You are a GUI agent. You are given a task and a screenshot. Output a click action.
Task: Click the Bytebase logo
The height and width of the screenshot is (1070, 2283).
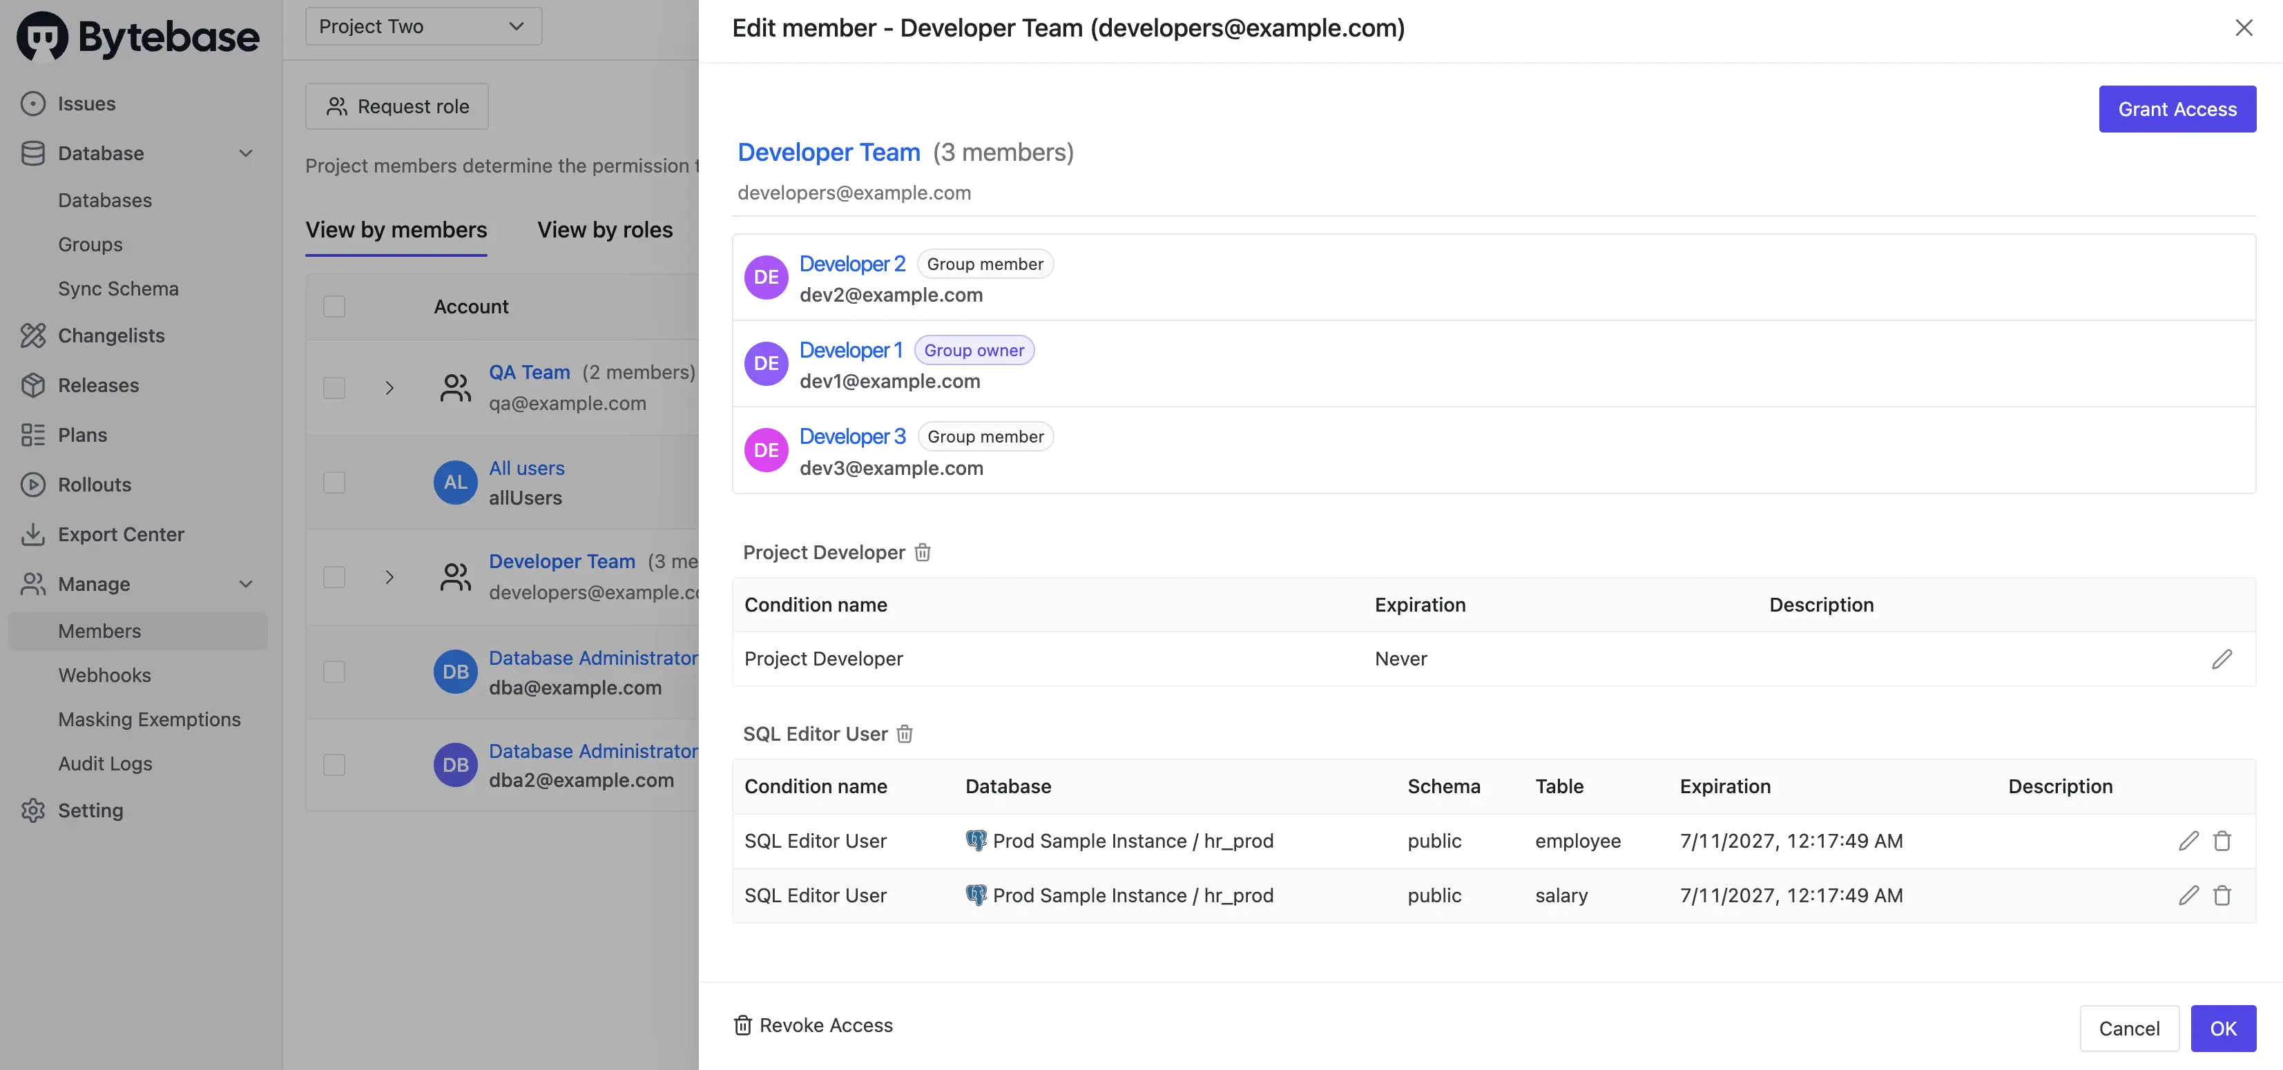coord(138,37)
